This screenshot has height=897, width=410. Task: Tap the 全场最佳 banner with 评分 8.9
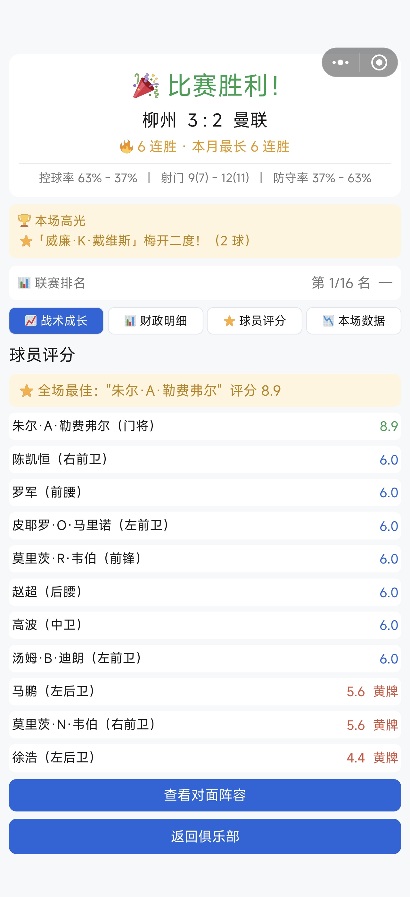[205, 391]
